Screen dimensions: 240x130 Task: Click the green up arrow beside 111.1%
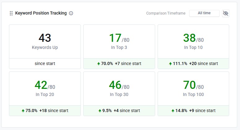click(x=170, y=64)
